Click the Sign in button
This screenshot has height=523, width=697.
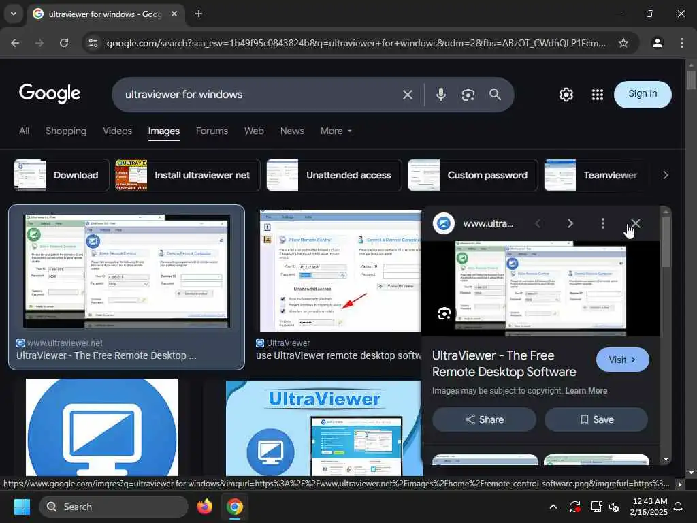tap(643, 94)
